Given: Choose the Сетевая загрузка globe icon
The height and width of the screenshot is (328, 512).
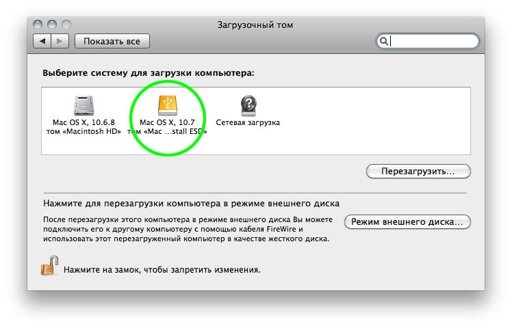Looking at the screenshot, I should 248,105.
